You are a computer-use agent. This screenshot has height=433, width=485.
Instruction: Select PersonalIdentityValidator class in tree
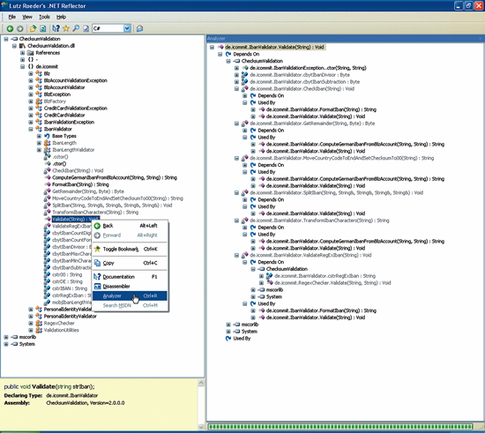(71, 316)
